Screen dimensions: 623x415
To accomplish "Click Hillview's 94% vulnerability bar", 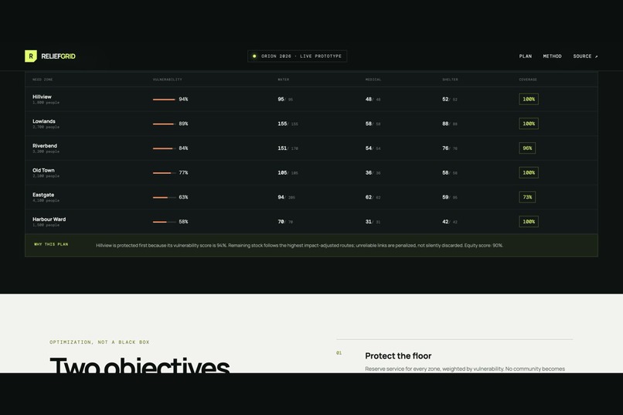I will [x=165, y=99].
